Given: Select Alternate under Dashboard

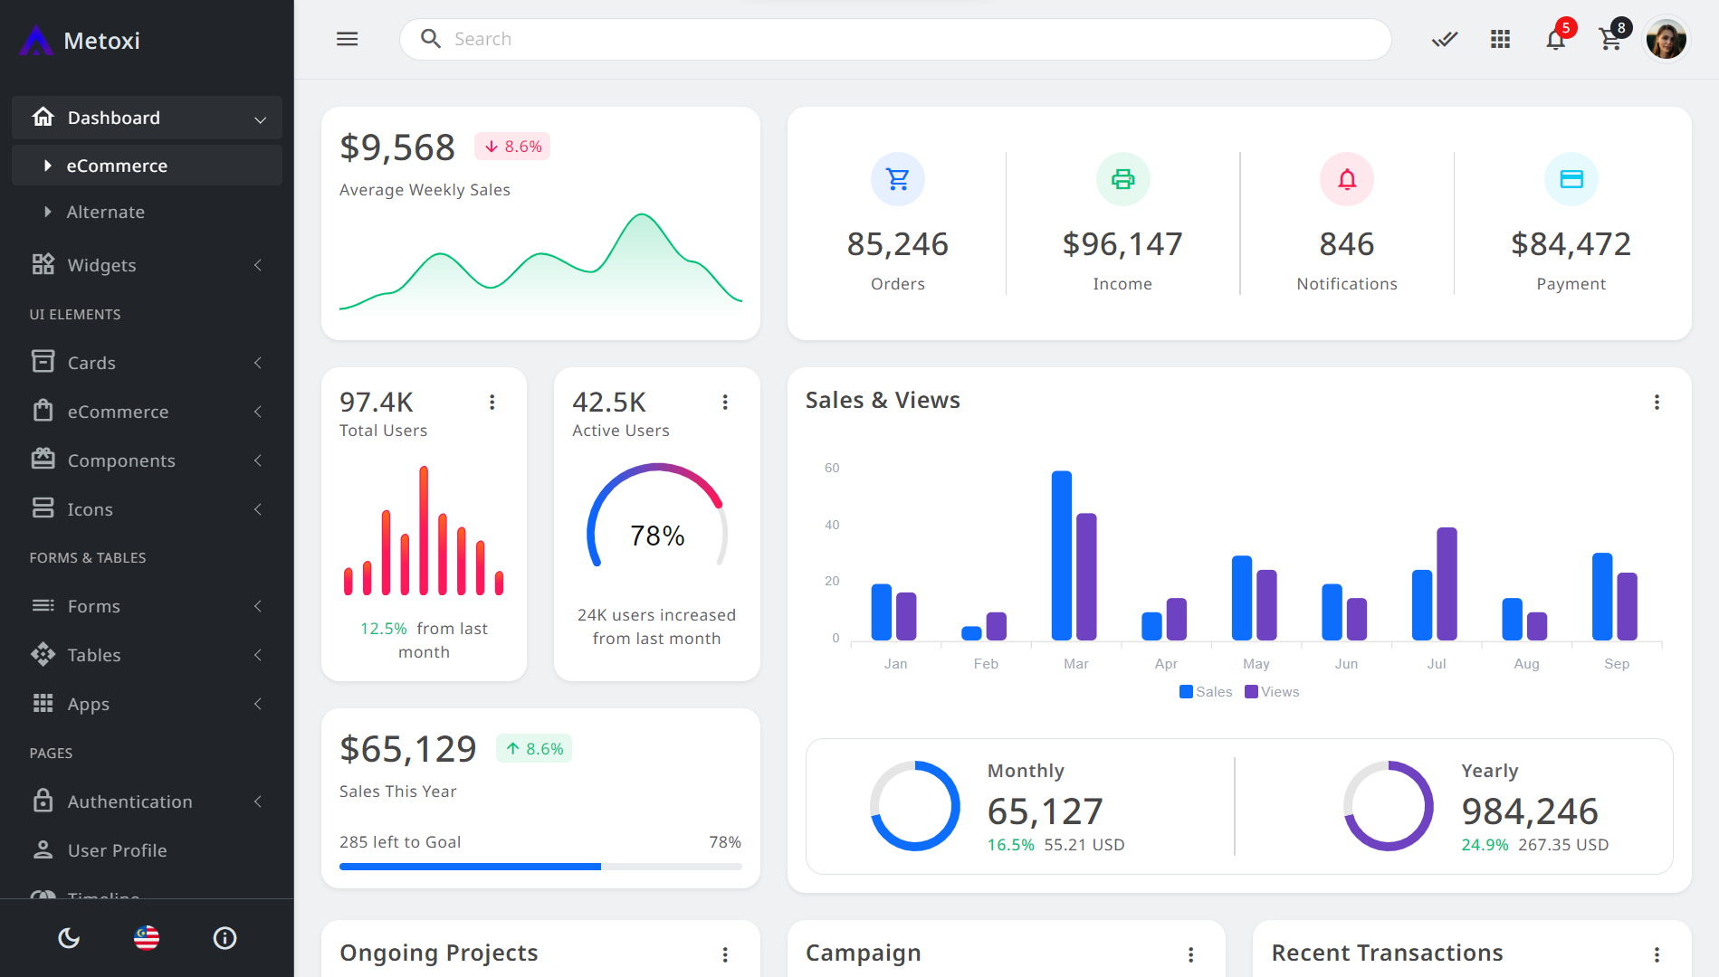Looking at the screenshot, I should pos(107,212).
